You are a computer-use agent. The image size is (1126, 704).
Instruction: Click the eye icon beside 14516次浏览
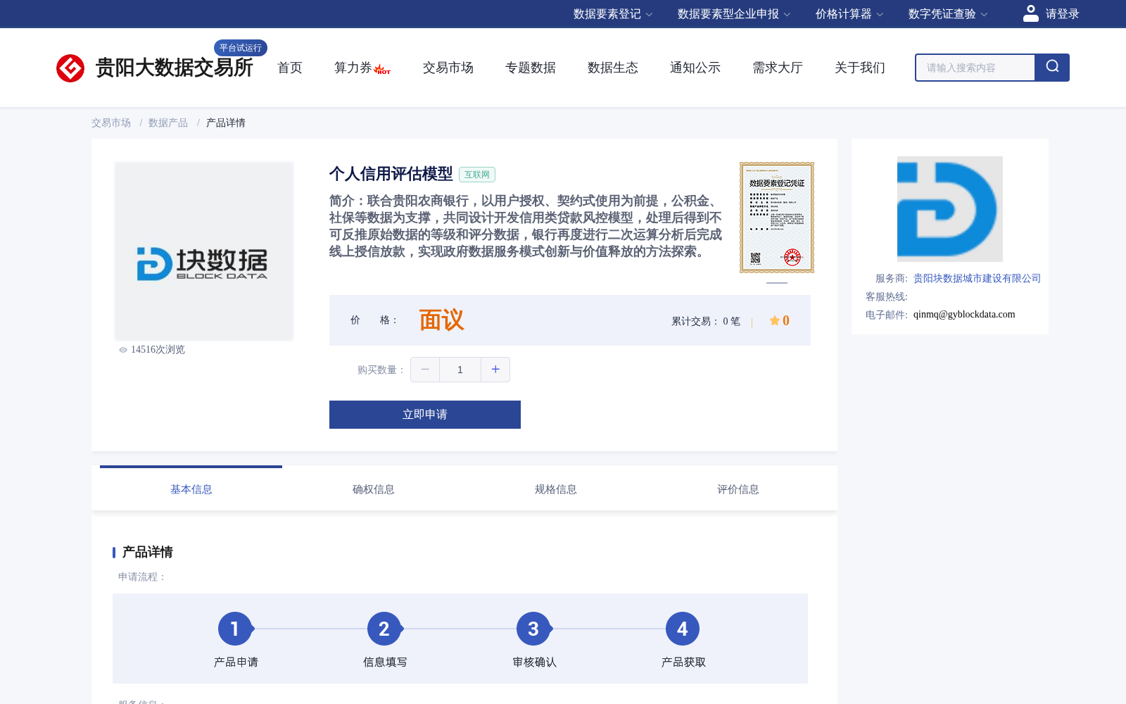[123, 350]
